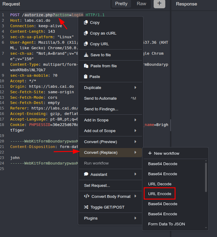217x237 pixels.
Task: Click the Content-Length: 143 header line
Action: (32, 31)
